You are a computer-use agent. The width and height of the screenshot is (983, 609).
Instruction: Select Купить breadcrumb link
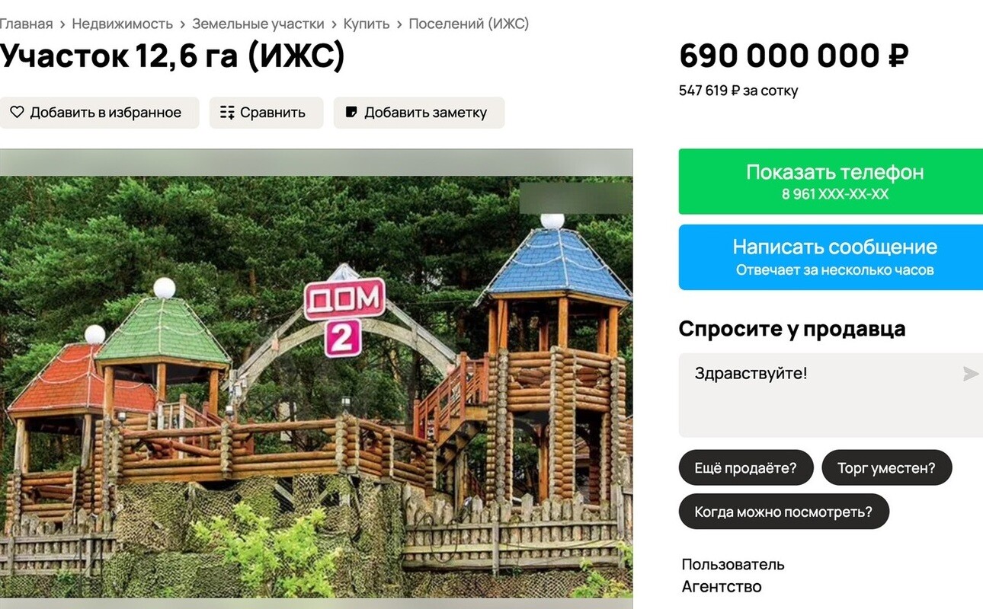[x=367, y=24]
